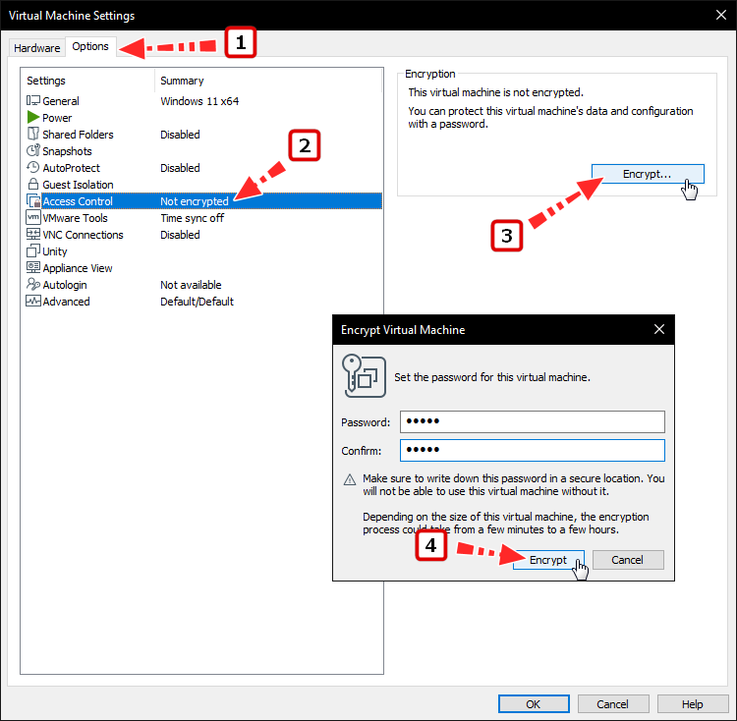
Task: Click the Shared Folders icon
Action: 32,134
